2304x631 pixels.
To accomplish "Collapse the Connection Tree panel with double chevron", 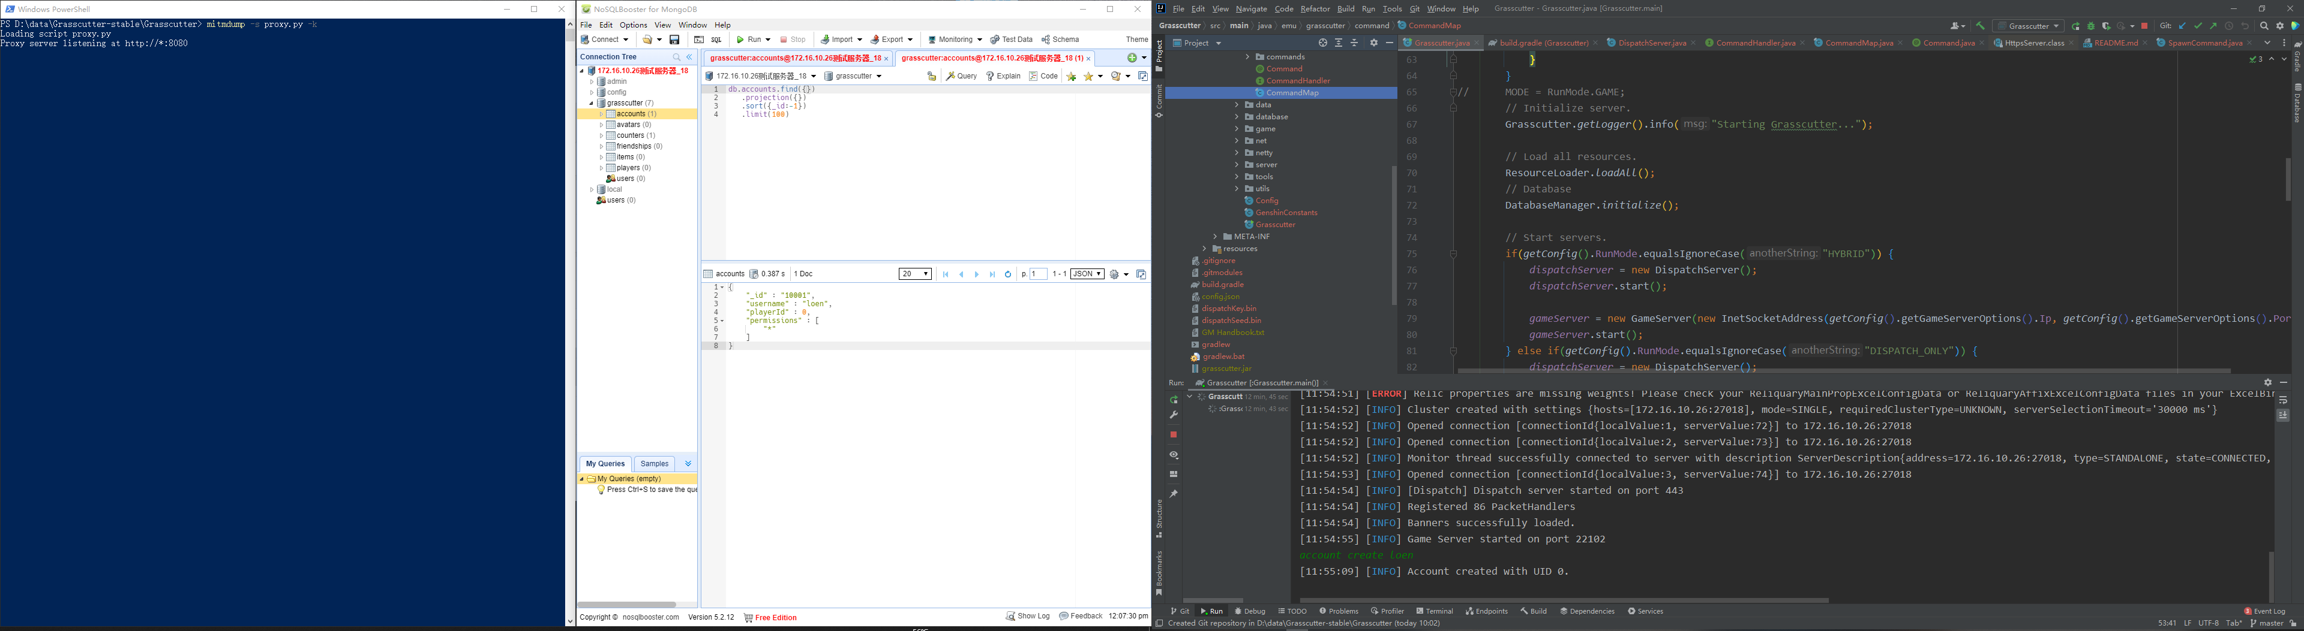I will pyautogui.click(x=689, y=56).
